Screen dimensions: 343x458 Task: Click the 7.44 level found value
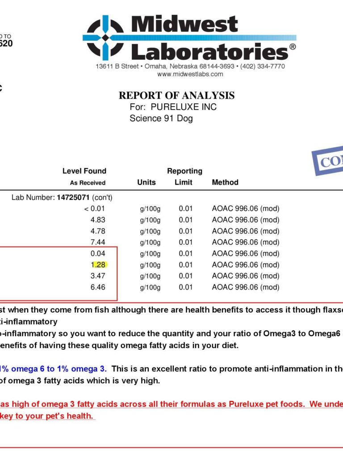(x=98, y=242)
